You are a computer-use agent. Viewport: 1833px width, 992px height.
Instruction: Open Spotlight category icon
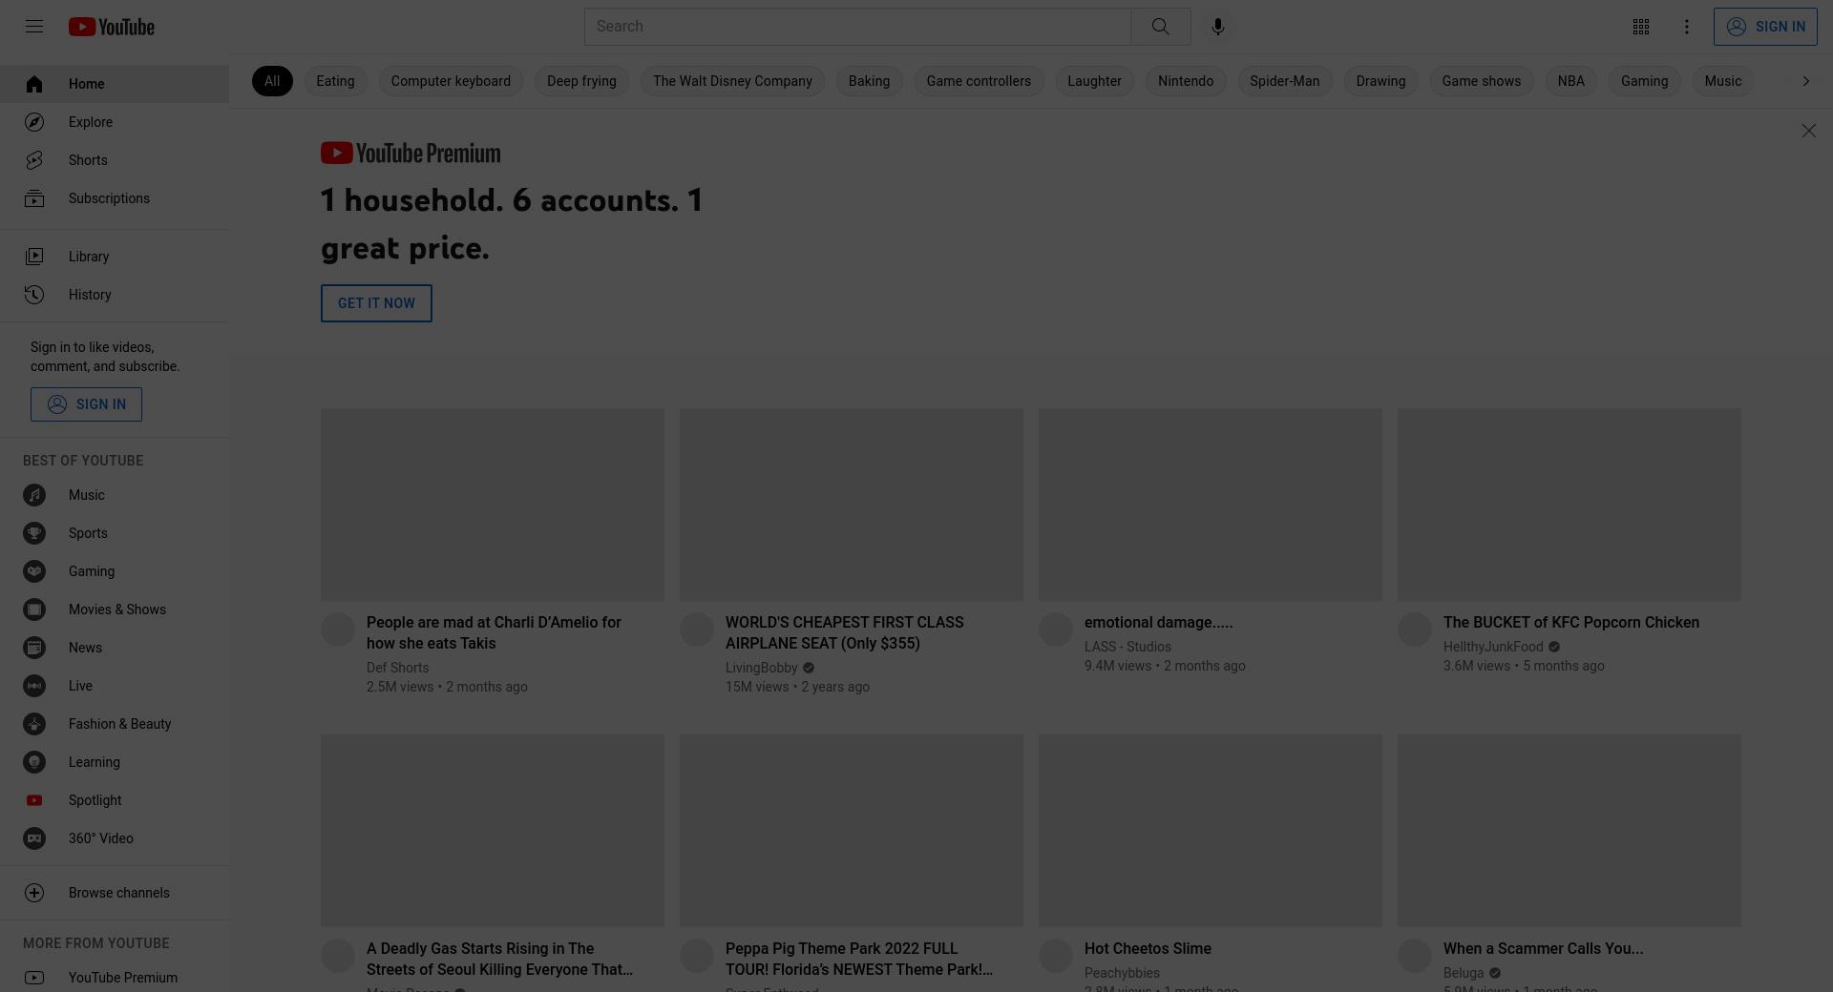pos(34,800)
